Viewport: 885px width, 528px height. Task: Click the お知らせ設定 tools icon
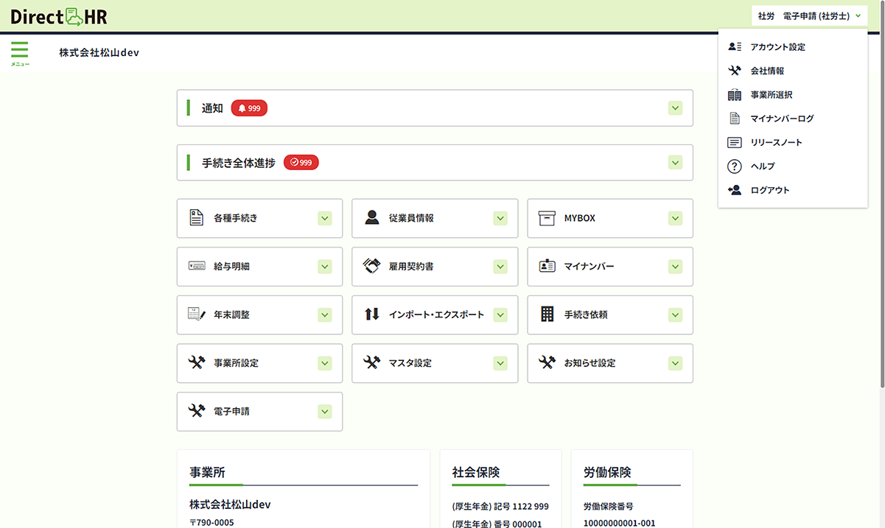tap(547, 362)
